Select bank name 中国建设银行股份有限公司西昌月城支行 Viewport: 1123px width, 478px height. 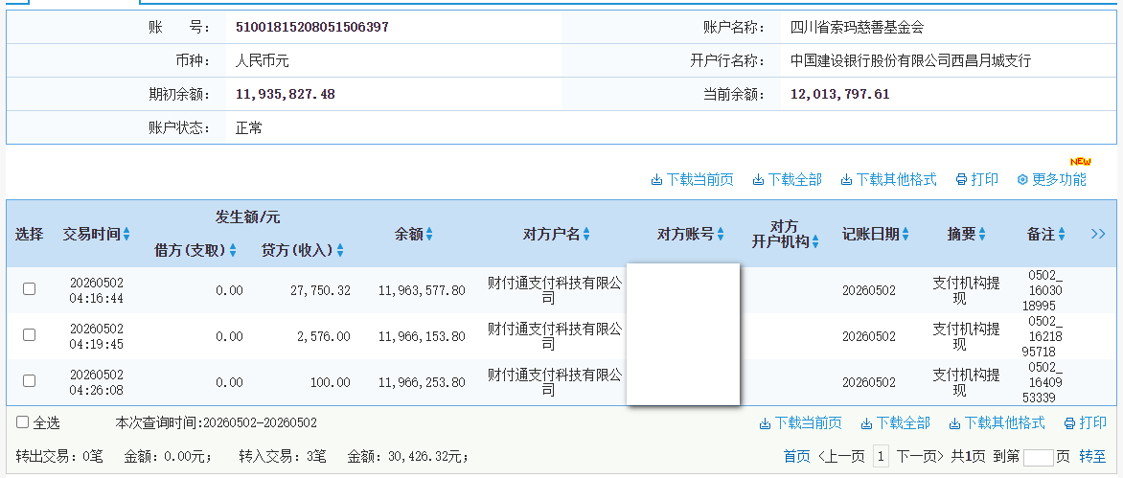coord(911,60)
